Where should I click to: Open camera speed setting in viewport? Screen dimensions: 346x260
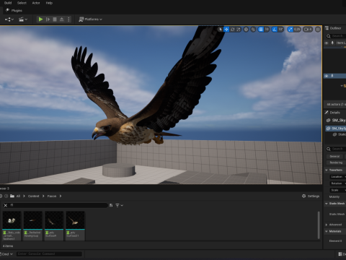[x=308, y=30]
